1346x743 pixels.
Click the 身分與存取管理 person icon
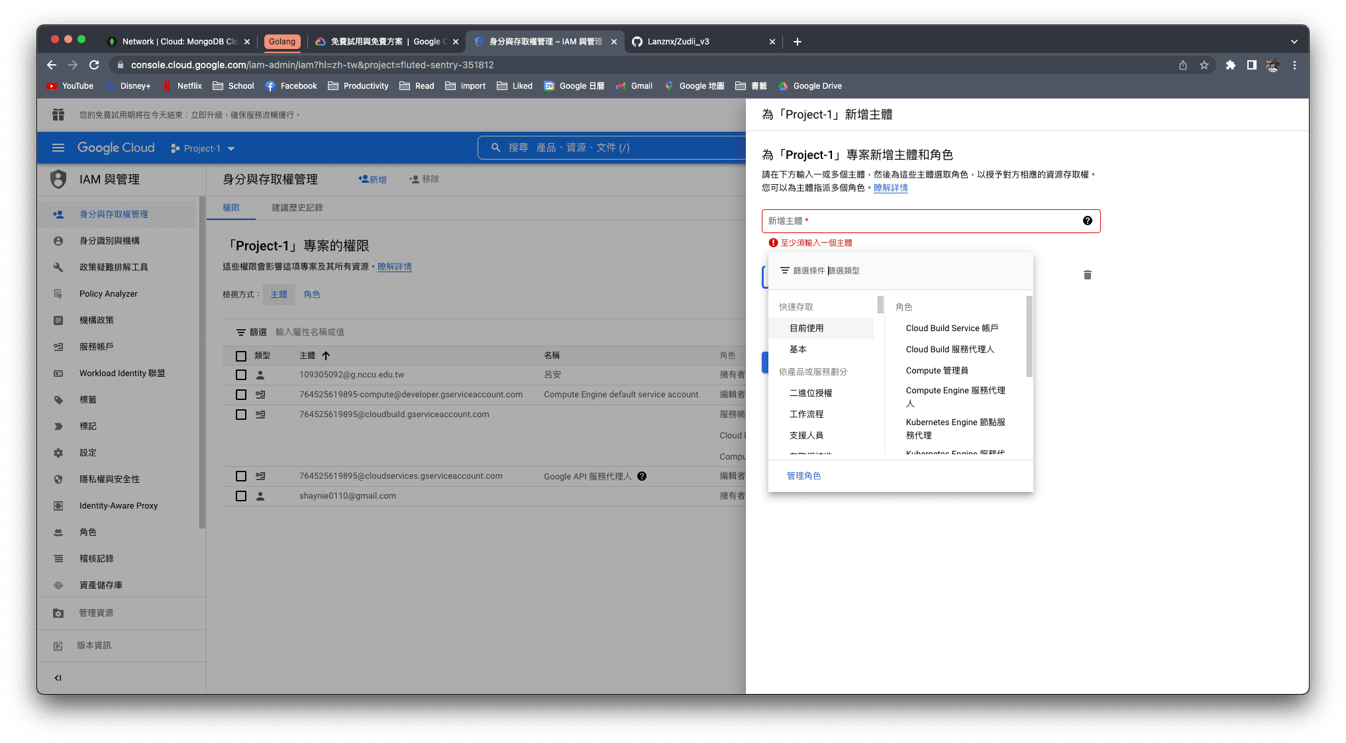62,213
